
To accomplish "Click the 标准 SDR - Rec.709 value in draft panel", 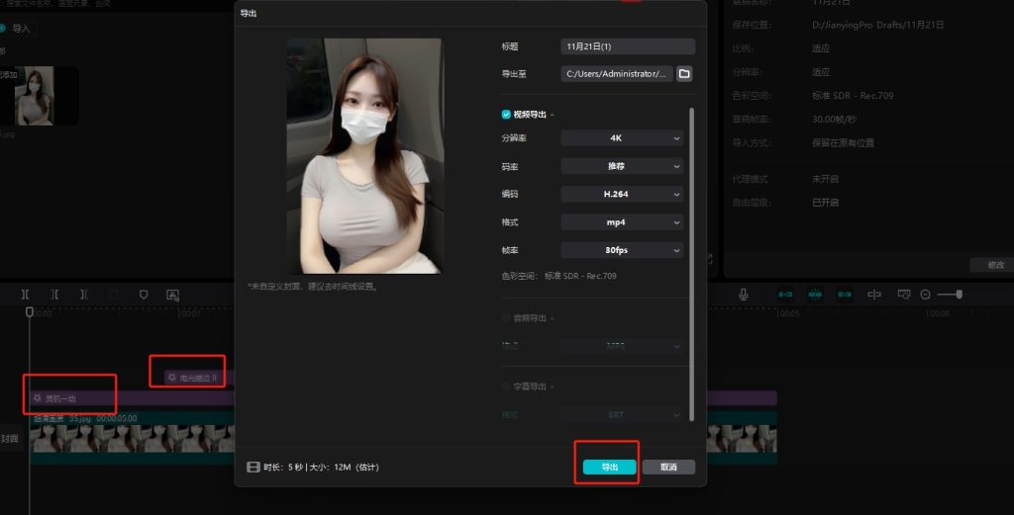I will tap(853, 96).
